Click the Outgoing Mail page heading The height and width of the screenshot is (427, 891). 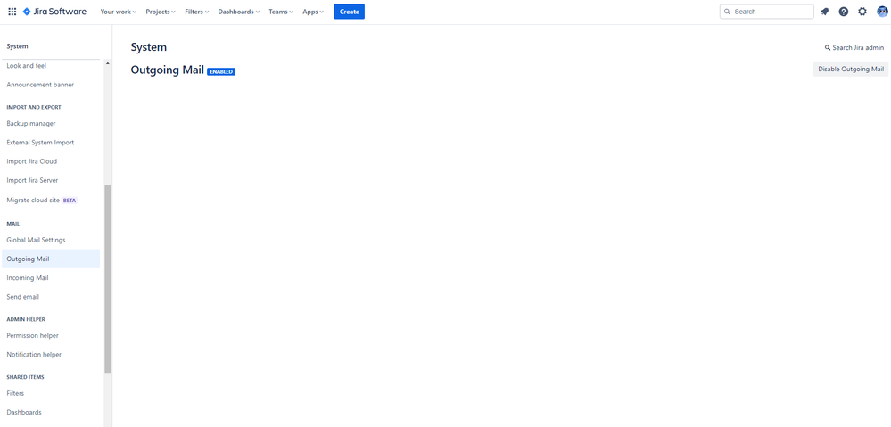[x=167, y=70]
